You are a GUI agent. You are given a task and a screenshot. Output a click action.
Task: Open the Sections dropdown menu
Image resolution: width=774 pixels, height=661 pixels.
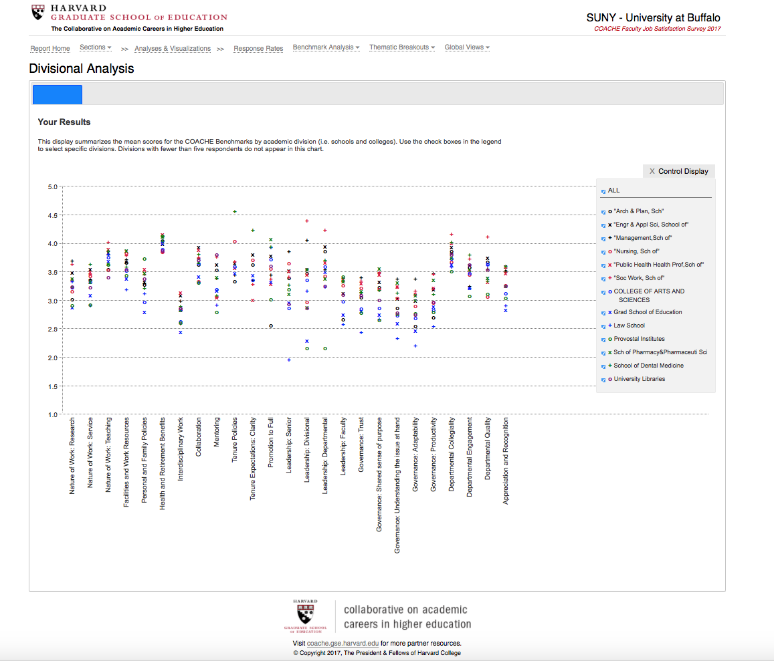95,47
